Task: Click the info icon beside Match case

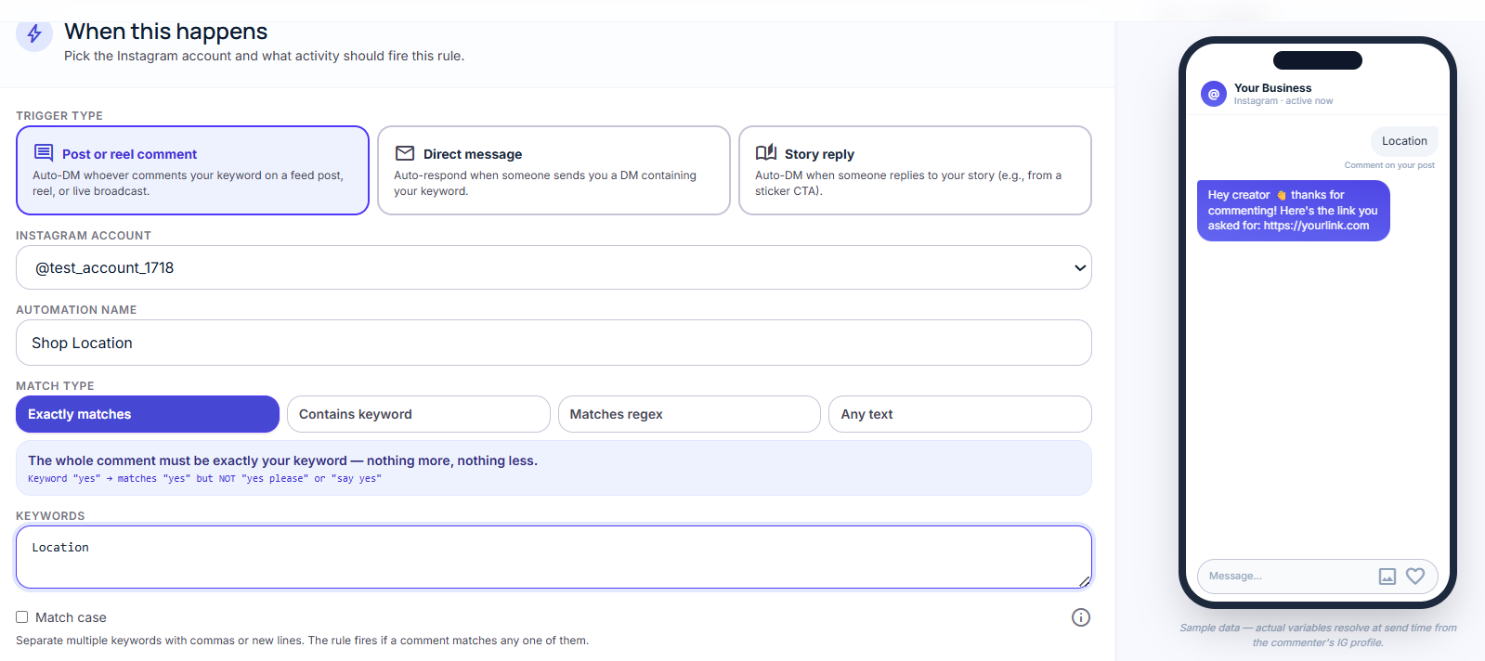Action: 1081,617
